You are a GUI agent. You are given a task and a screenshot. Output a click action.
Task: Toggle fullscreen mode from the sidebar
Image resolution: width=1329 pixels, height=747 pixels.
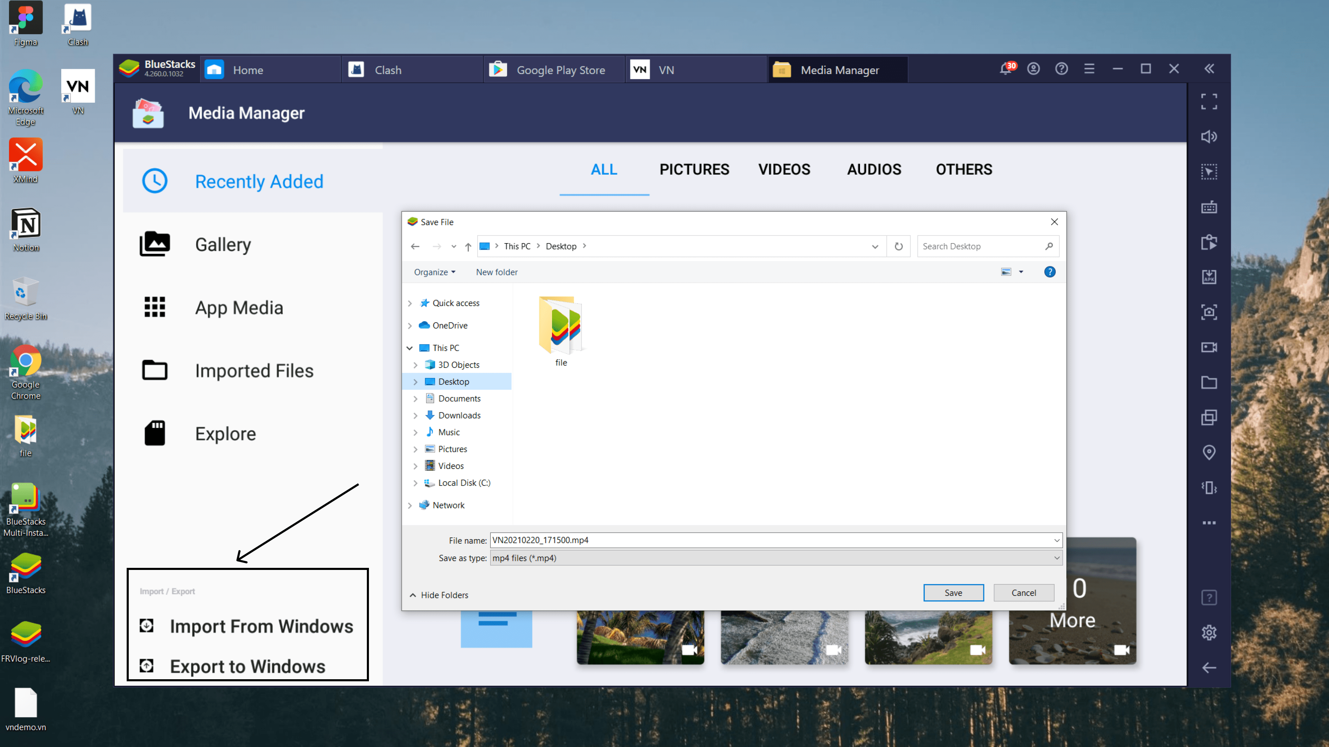click(x=1209, y=102)
